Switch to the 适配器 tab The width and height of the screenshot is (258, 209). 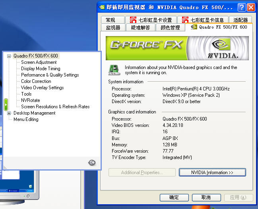click(x=241, y=20)
